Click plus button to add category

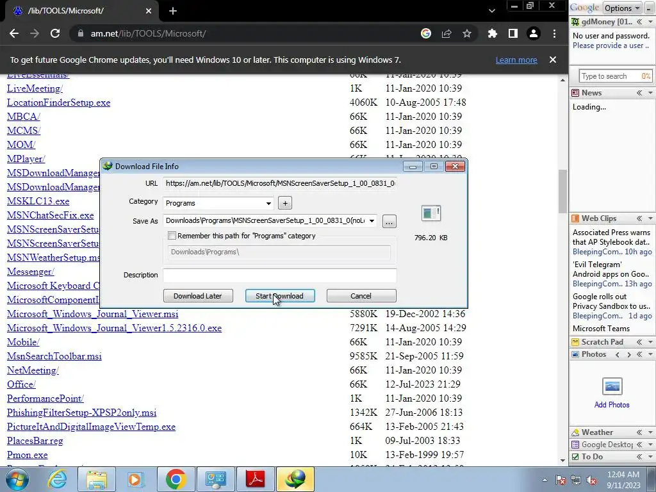285,203
